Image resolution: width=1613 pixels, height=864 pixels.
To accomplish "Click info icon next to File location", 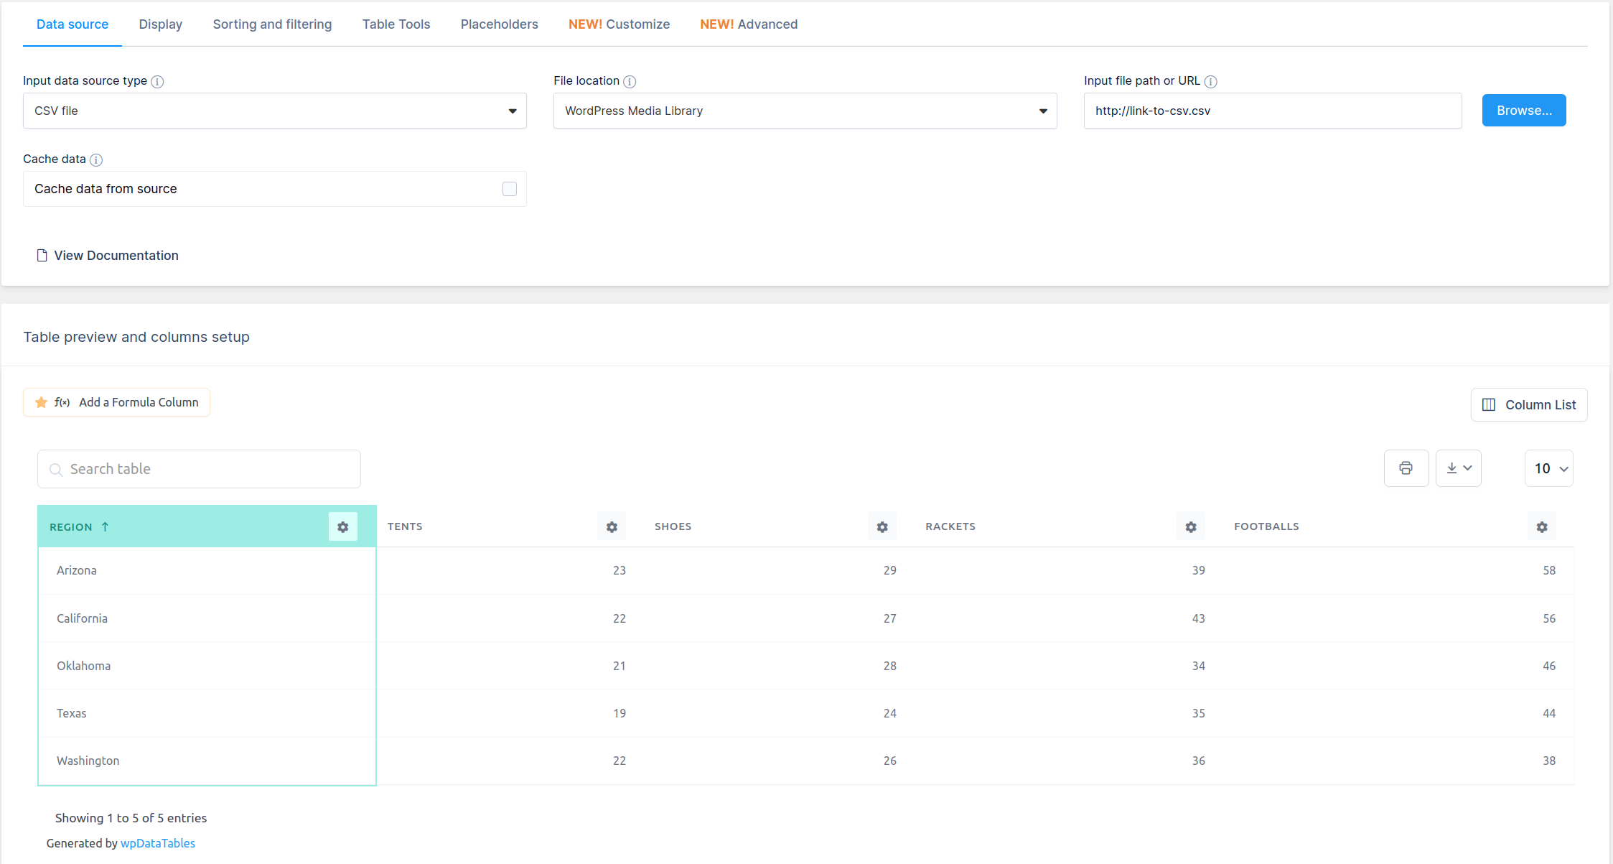I will click(630, 82).
